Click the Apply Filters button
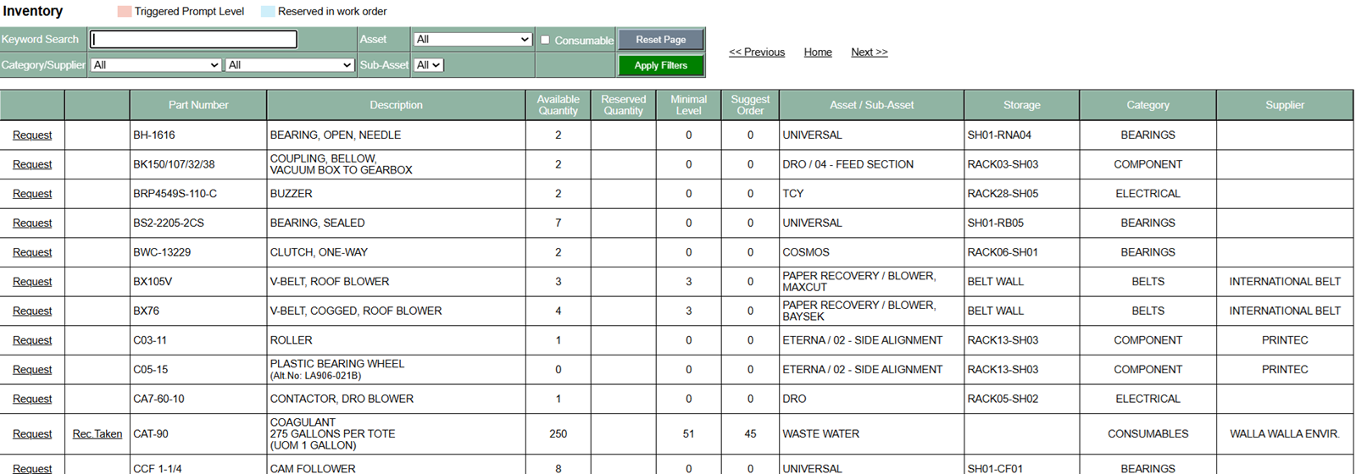1356x474 pixels. [x=660, y=65]
